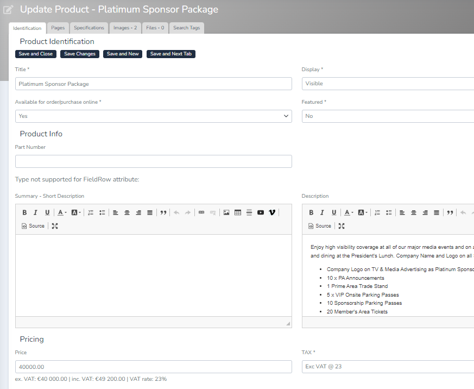Insert image in Summary editor toolbar
This screenshot has width=474, height=389.
(226, 212)
